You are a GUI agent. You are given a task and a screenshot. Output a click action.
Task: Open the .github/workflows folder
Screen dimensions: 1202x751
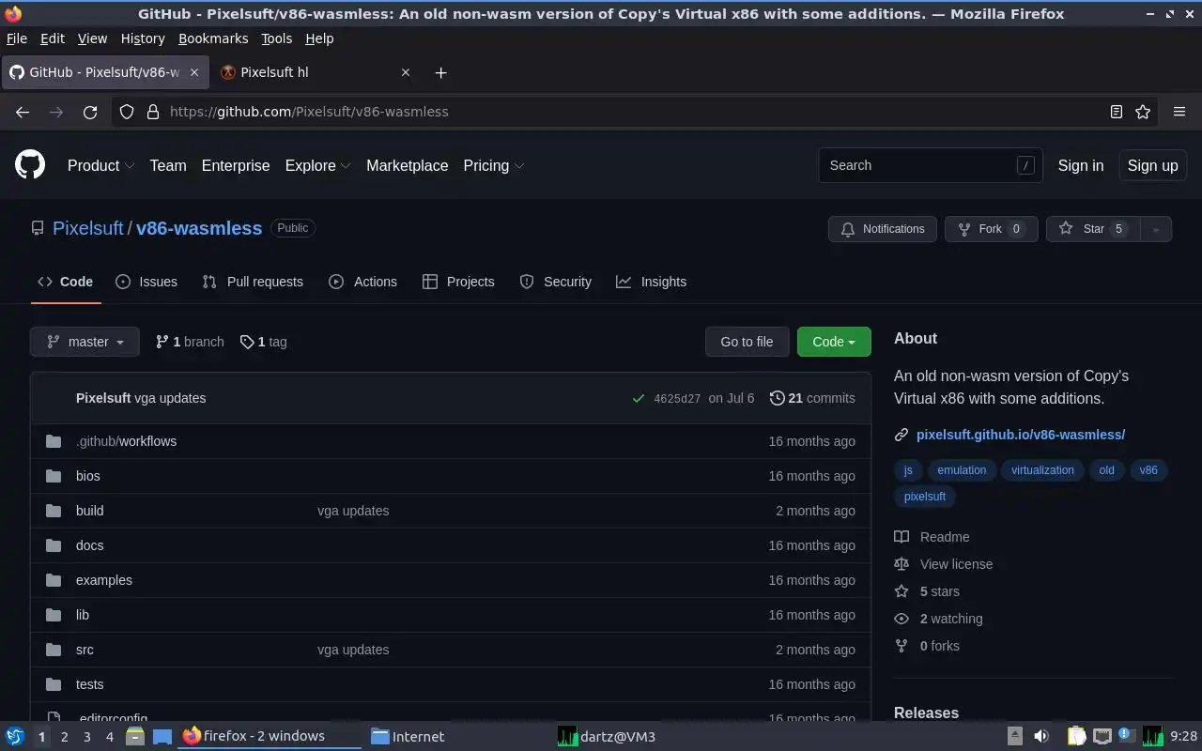[126, 441]
